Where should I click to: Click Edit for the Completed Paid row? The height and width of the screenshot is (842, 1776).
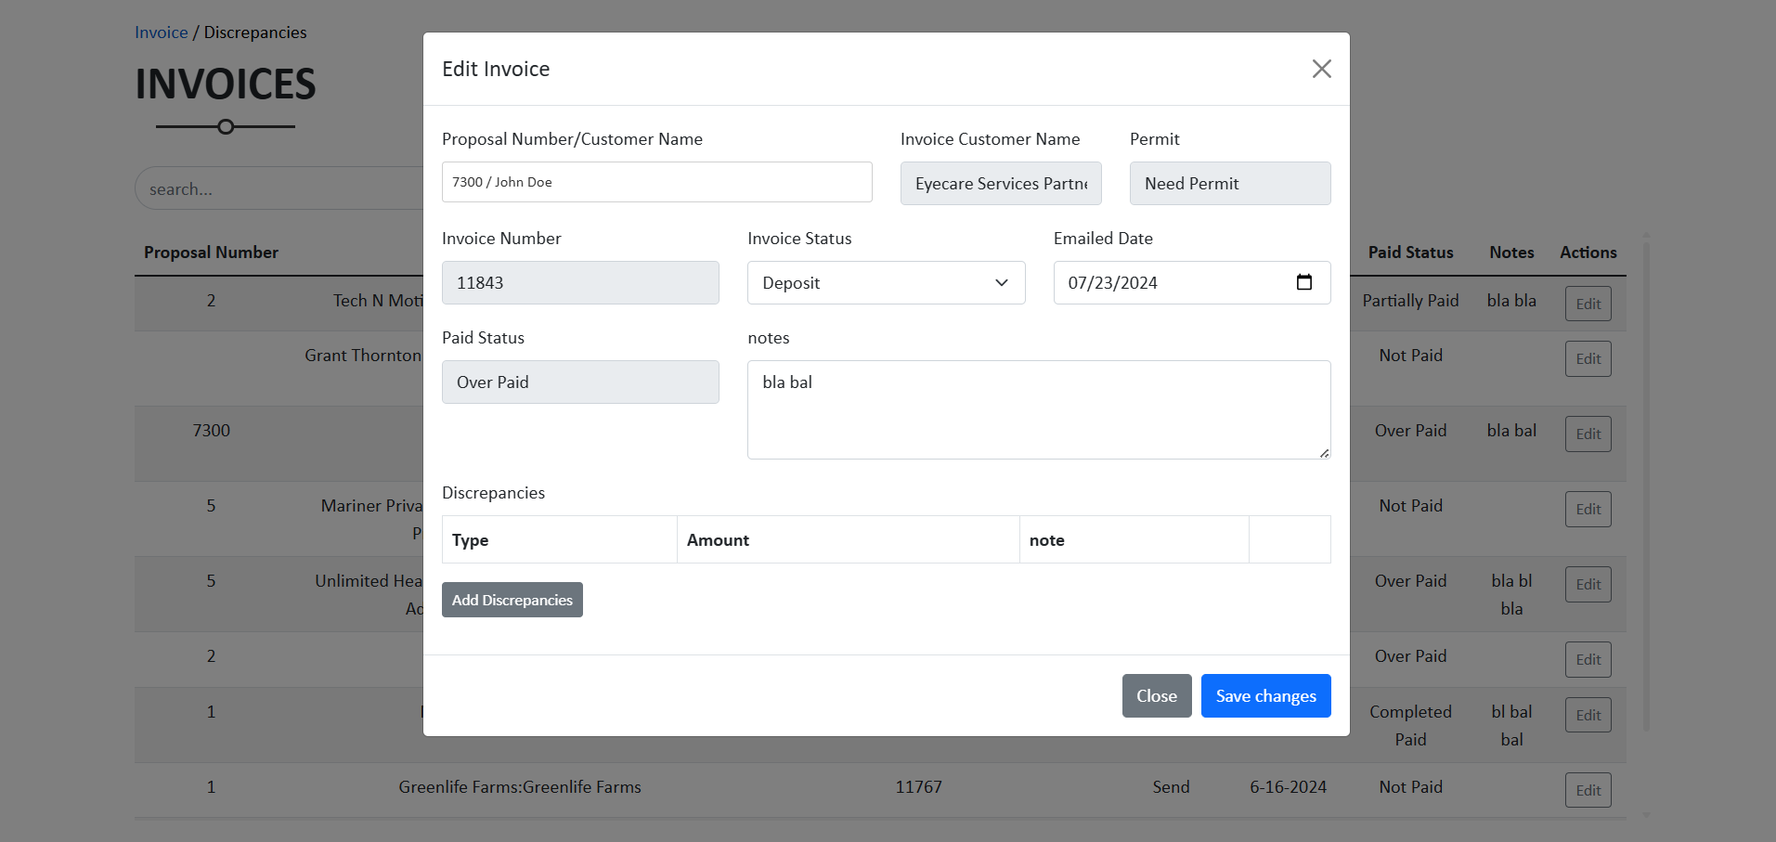coord(1588,716)
